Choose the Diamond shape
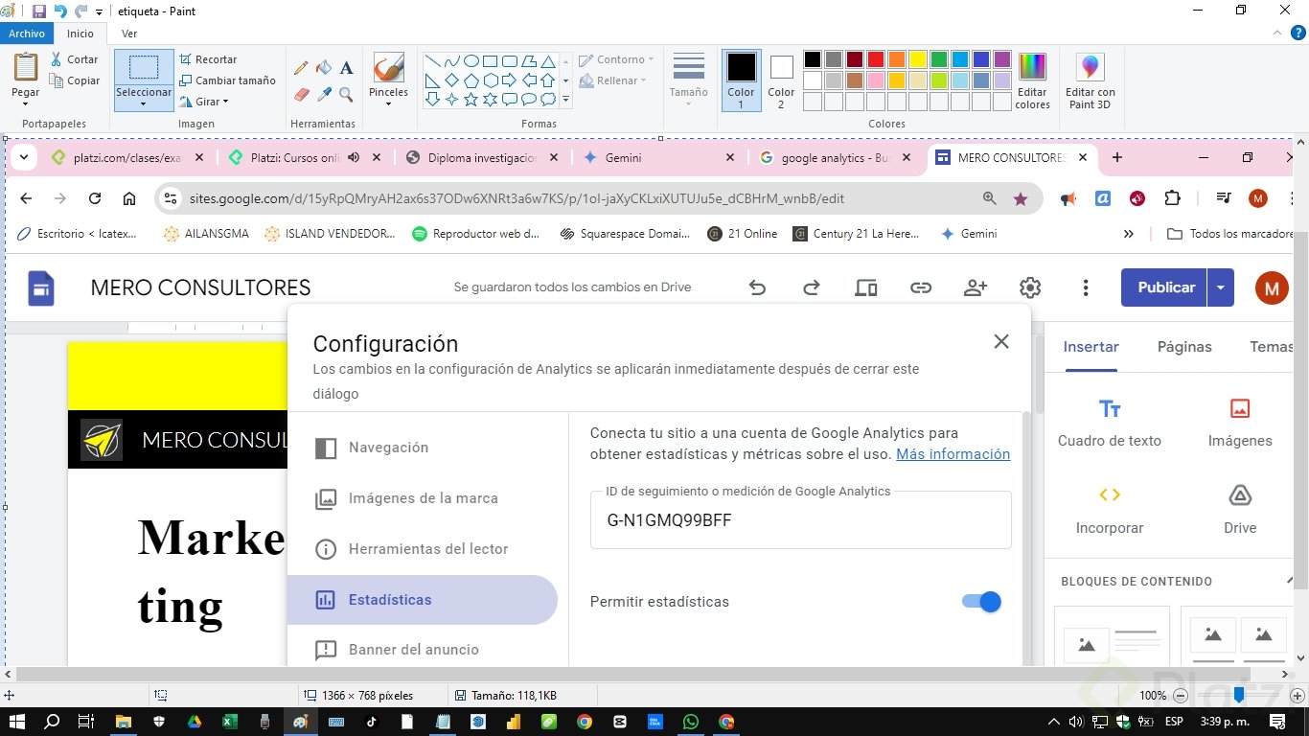The width and height of the screenshot is (1309, 736). pos(452,80)
